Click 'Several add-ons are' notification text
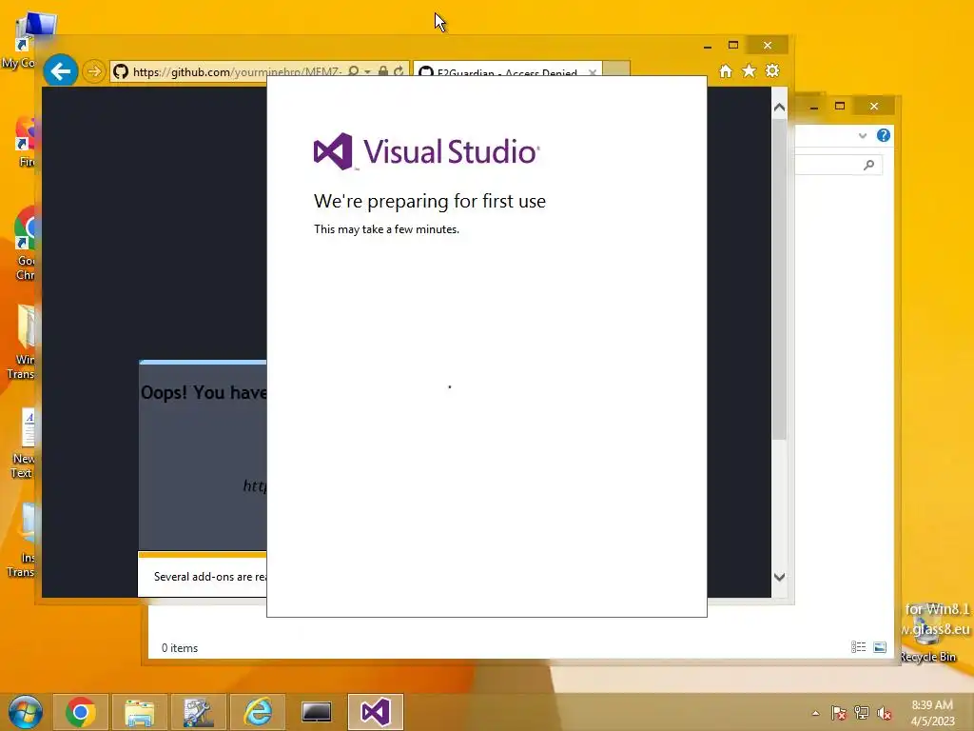Screen dimensions: 974x731 coord(210,577)
